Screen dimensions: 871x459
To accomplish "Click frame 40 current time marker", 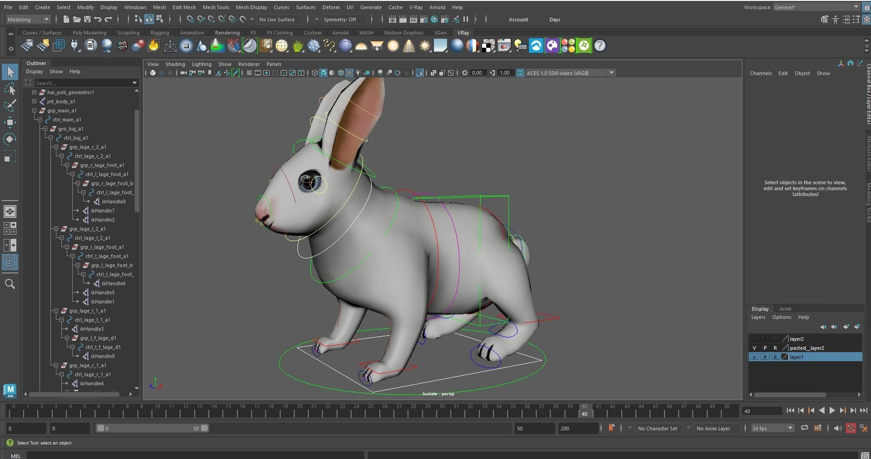I will point(584,410).
